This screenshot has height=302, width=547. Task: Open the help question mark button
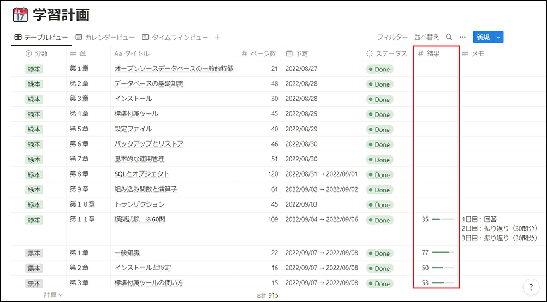point(531,287)
